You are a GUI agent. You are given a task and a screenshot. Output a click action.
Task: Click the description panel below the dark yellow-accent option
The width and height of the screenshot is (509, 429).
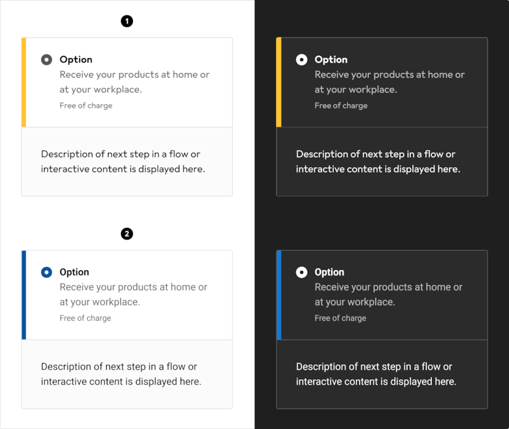pos(382,162)
